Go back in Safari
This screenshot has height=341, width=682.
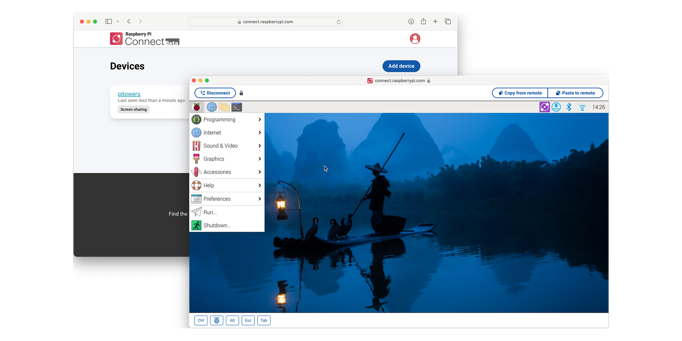pos(129,21)
